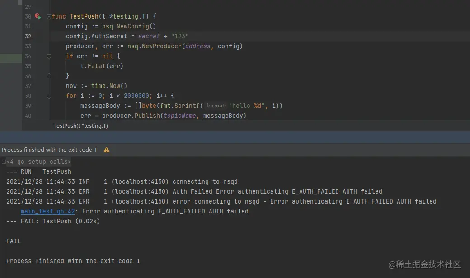Click line number 38 in gutter
Screen dimensions: 470x278
(x=28, y=96)
